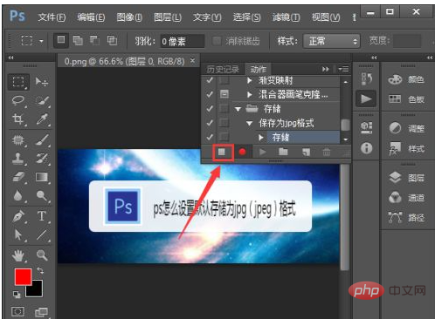Screen dimensions: 435x319
Task: Select the History Brush tool
Action: 43,159
